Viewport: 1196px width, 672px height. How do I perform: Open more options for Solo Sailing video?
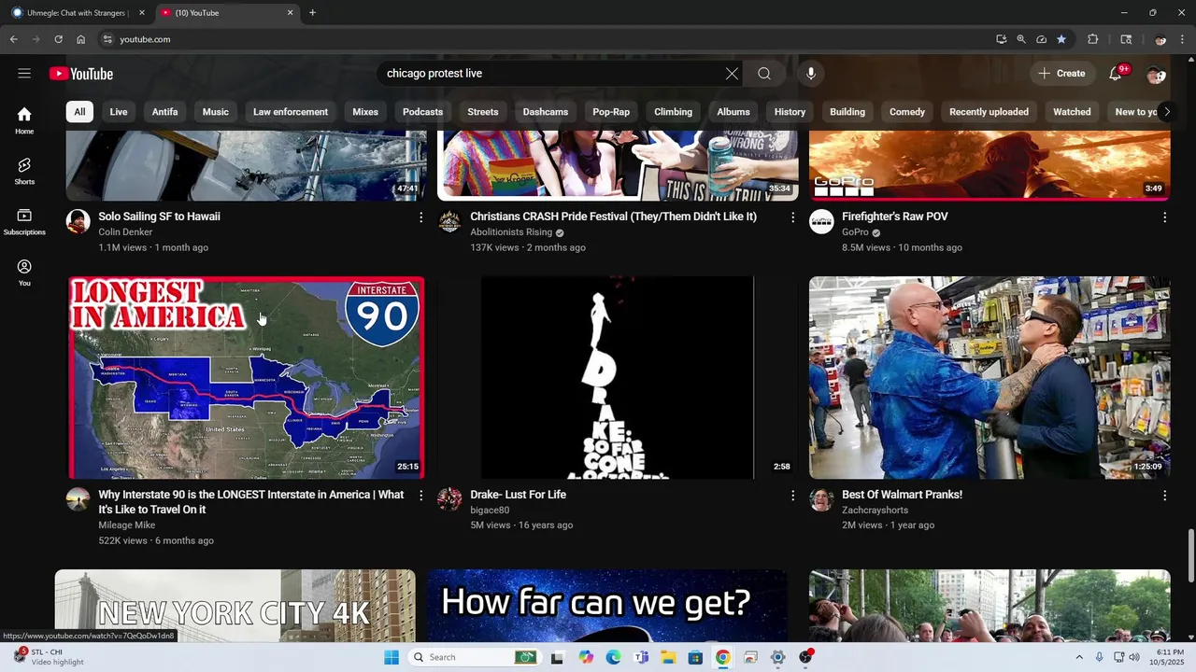pyautogui.click(x=420, y=217)
